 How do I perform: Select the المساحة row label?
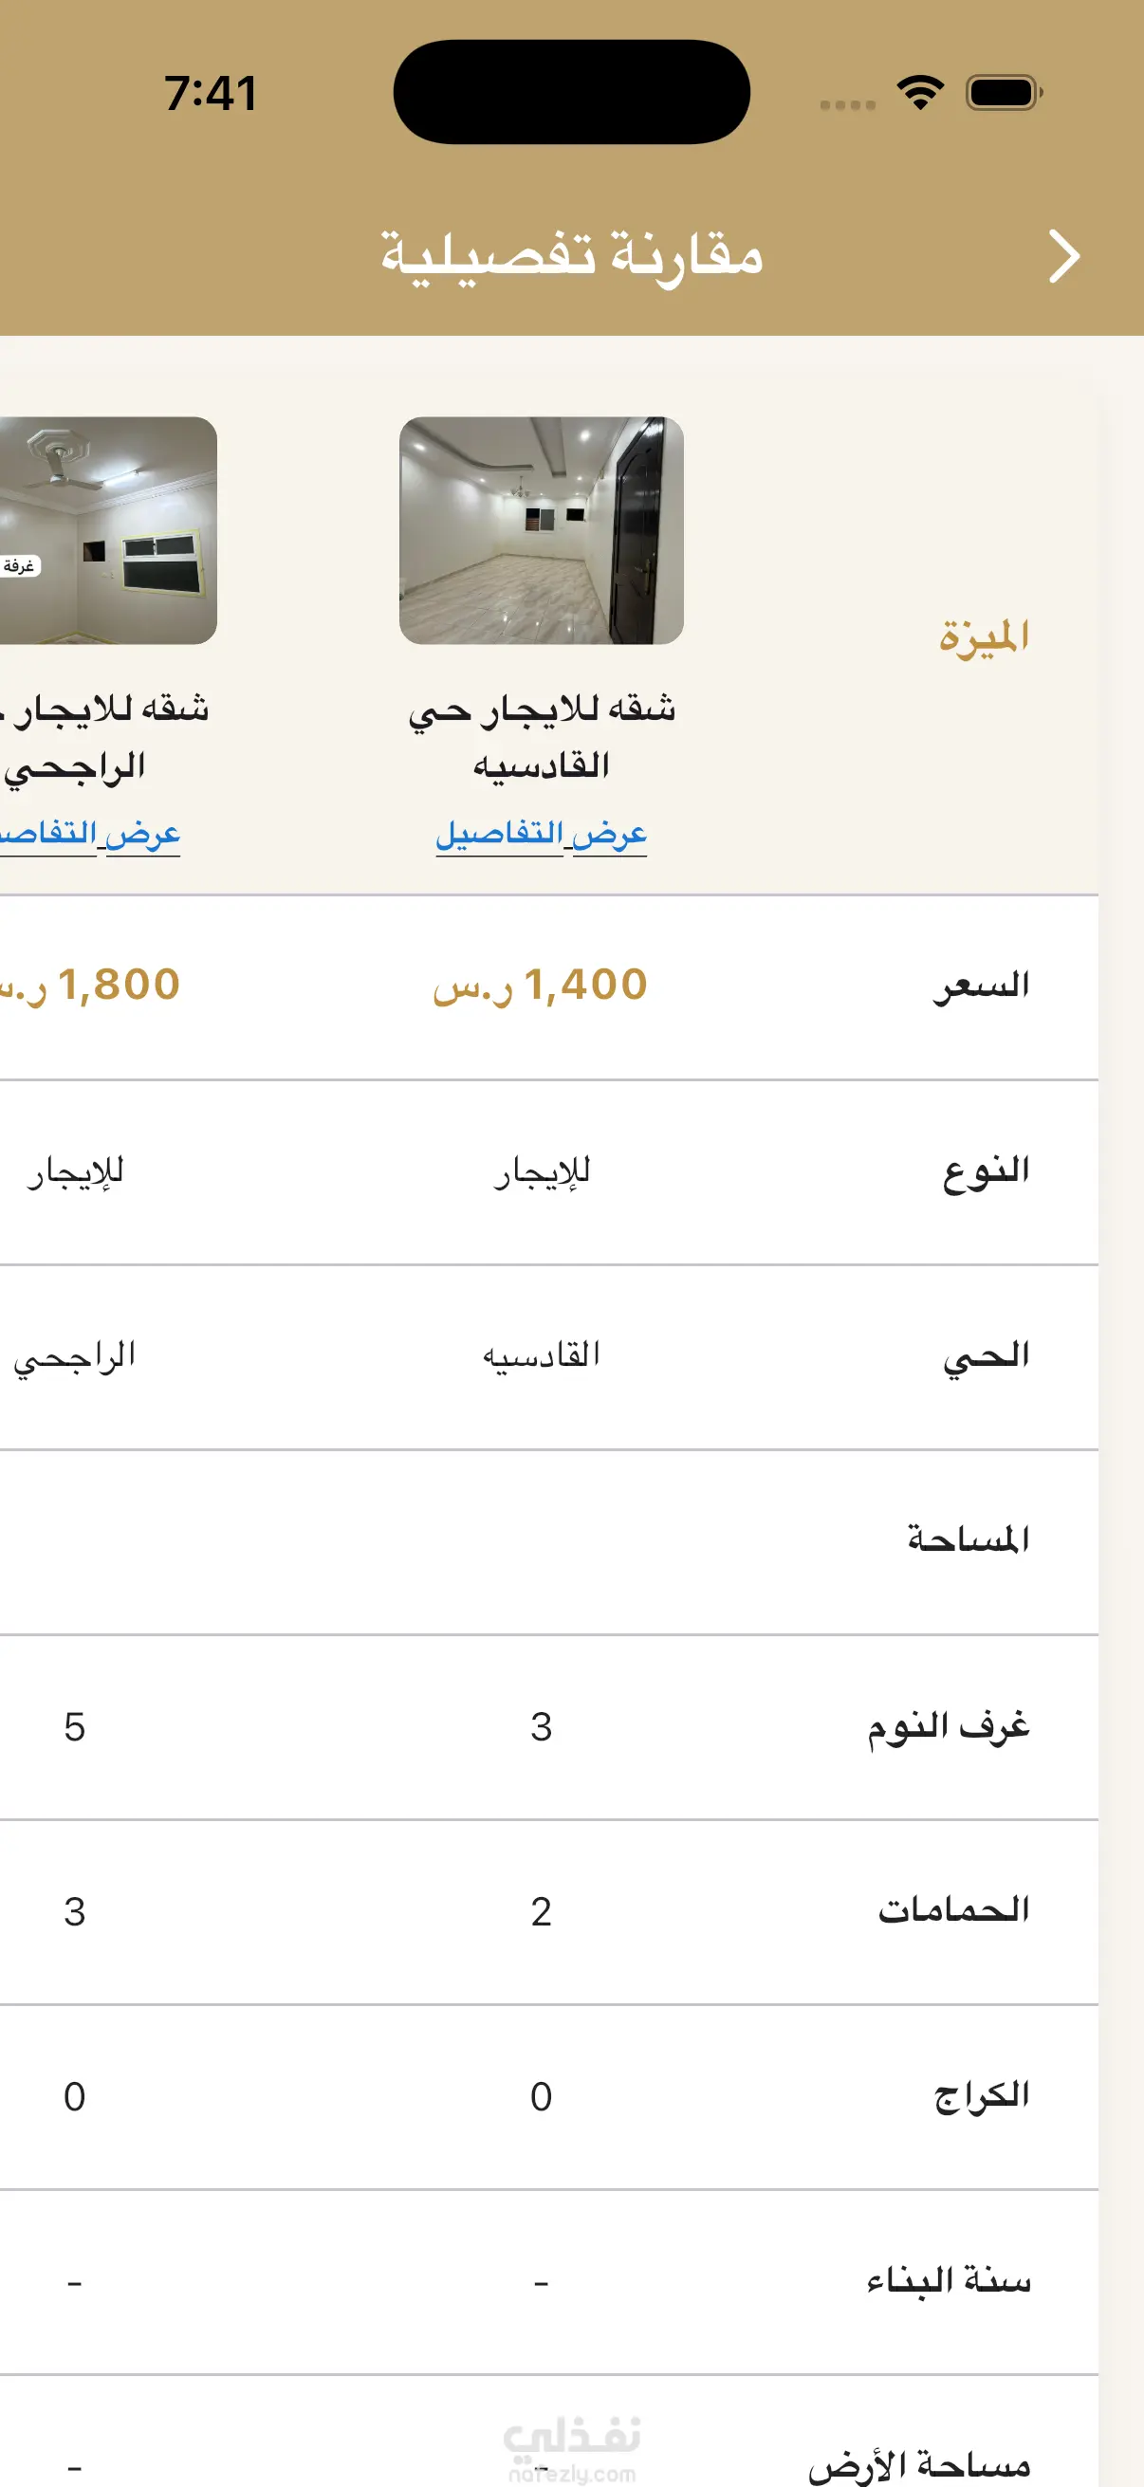tap(969, 1539)
